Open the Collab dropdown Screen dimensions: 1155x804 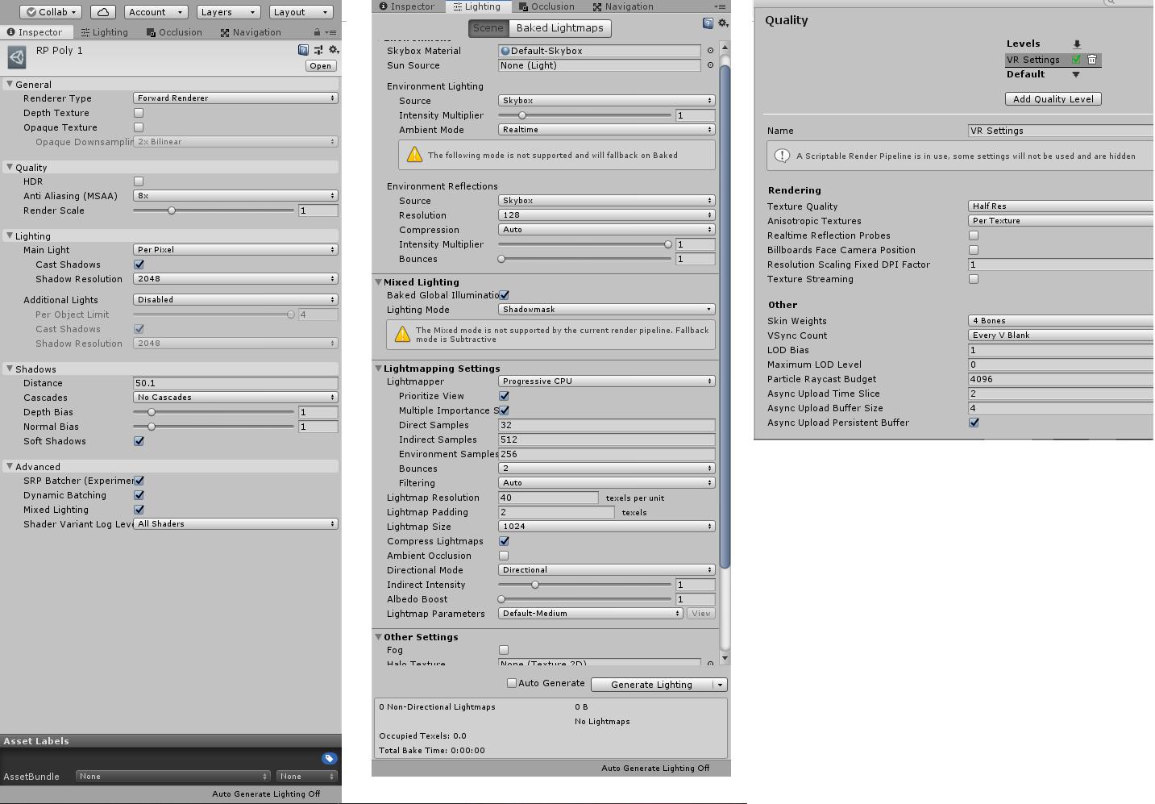[51, 12]
